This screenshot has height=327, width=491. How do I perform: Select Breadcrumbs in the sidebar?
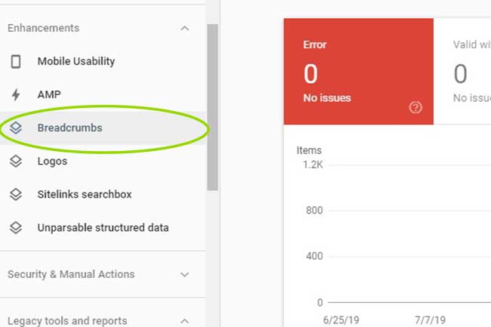tap(69, 128)
